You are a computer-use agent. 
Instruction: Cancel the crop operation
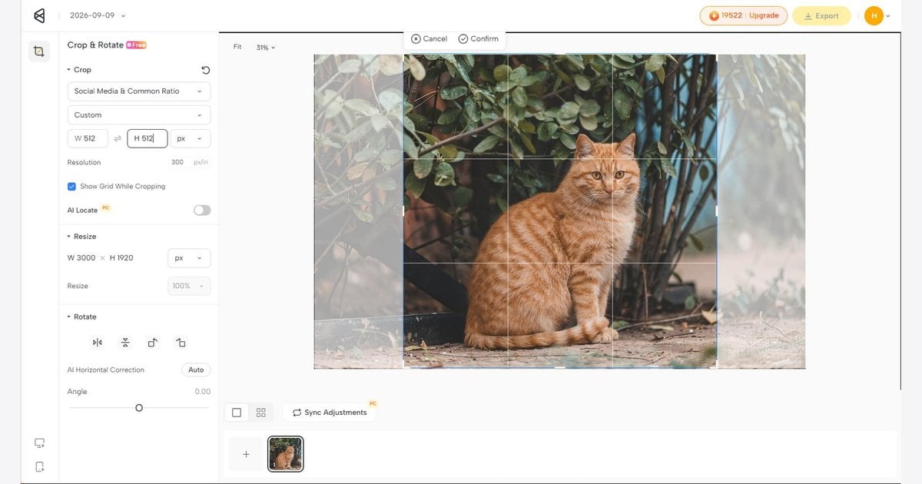429,38
